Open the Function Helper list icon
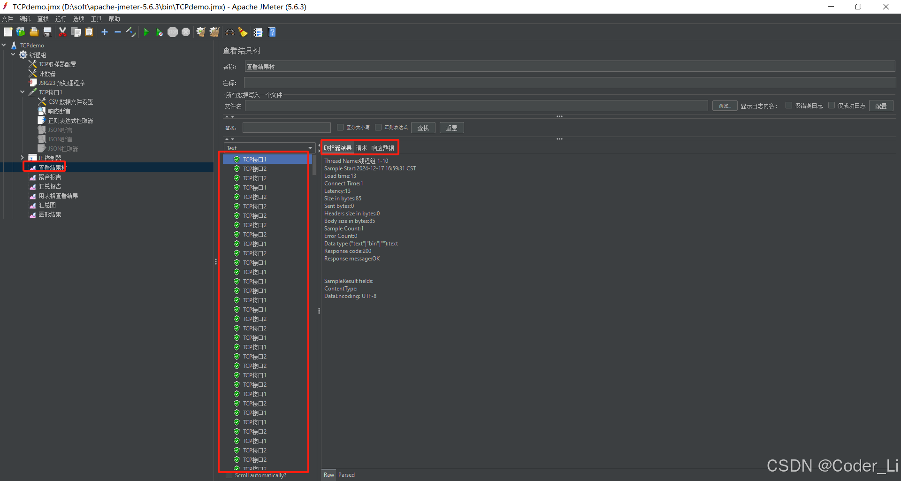 [x=258, y=32]
